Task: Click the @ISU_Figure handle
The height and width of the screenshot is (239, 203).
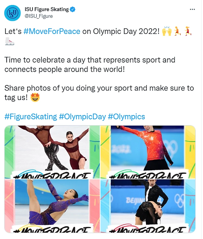Action: pyautogui.click(x=39, y=16)
